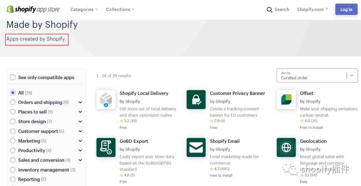Expand Sales and conversion chevron
Viewport: 361px width, 186px height.
80,160
